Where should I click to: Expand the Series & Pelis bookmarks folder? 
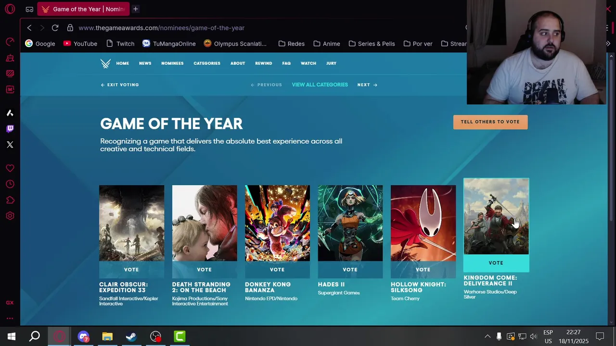[372, 44]
